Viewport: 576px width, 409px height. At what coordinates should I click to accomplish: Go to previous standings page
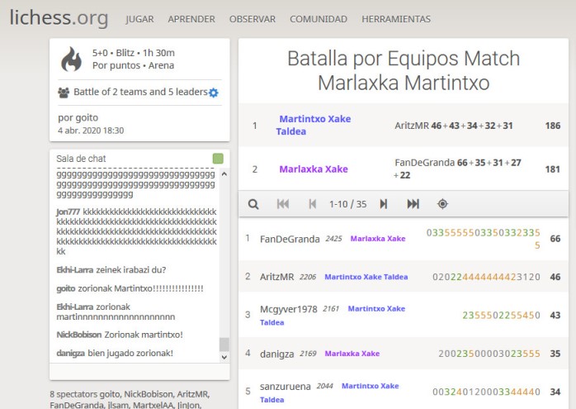[312, 204]
